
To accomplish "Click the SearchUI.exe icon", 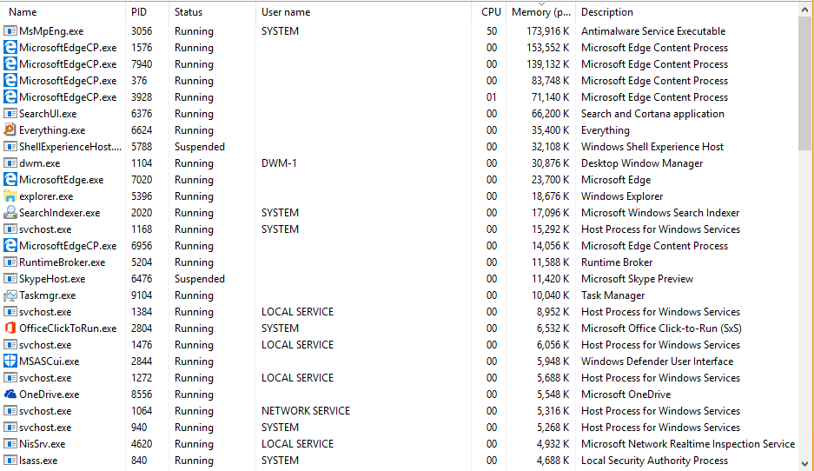I will pyautogui.click(x=10, y=114).
